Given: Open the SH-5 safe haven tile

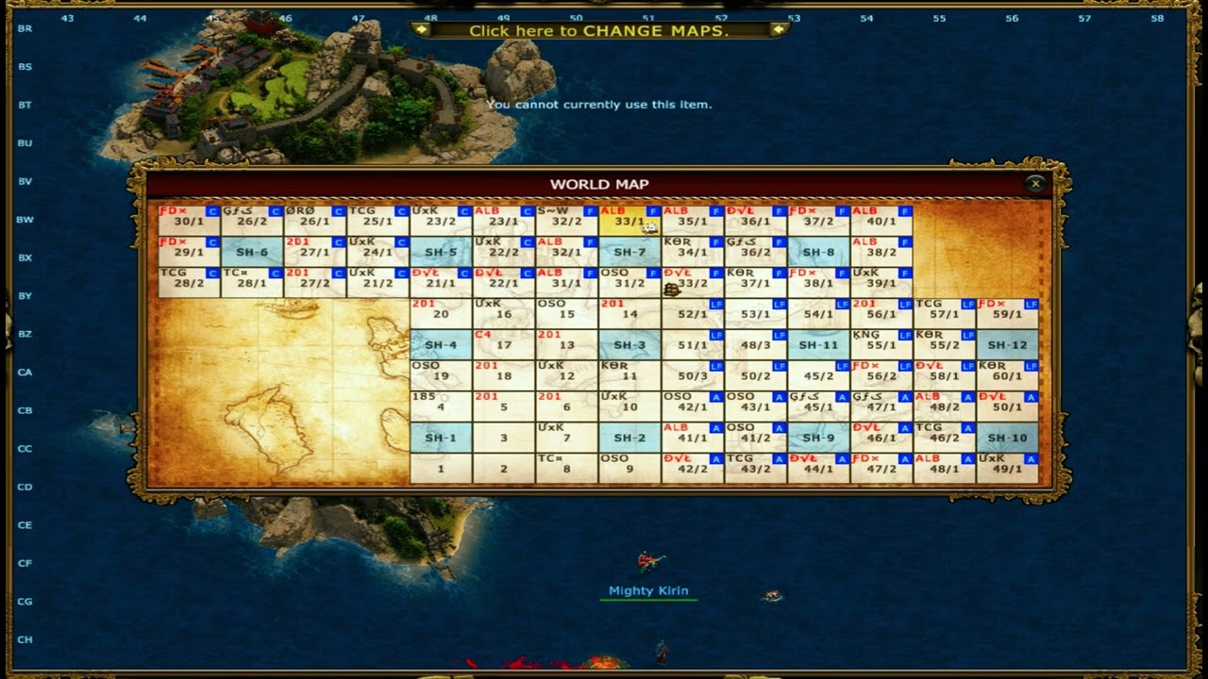Looking at the screenshot, I should click(x=441, y=252).
